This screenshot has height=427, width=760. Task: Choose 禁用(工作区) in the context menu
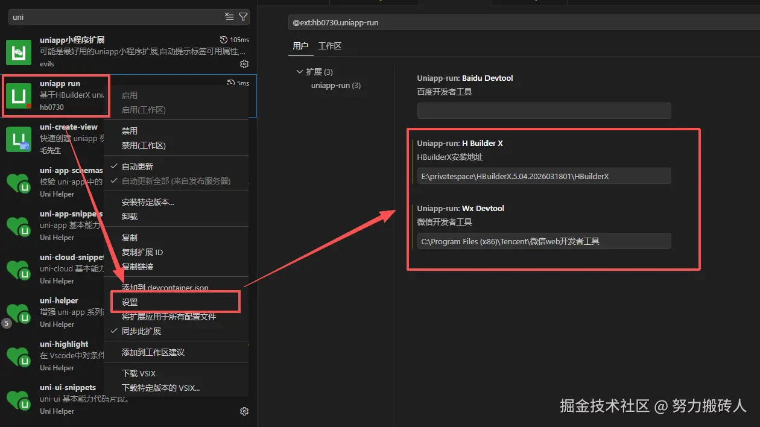click(176, 145)
